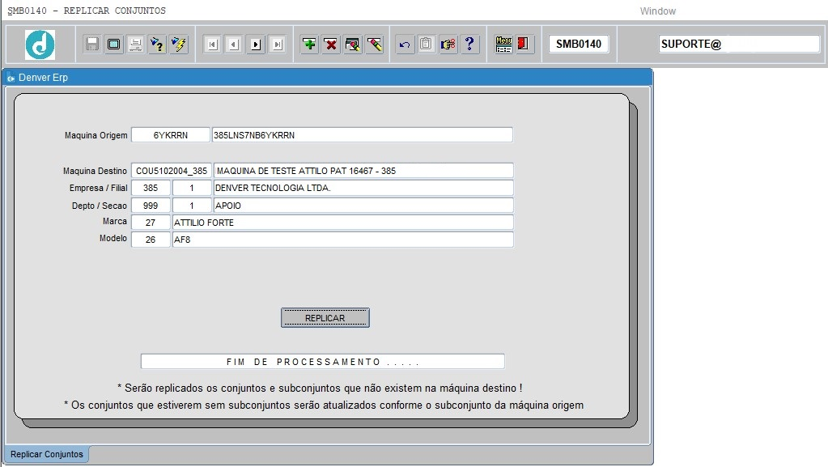The width and height of the screenshot is (828, 467).
Task: Click the APOIO description field
Action: 363,206
